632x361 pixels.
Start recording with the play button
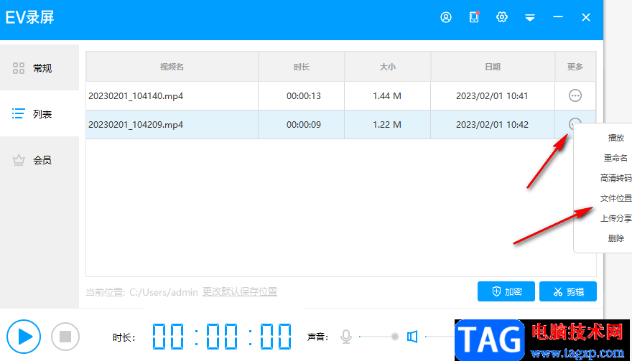pos(24,337)
